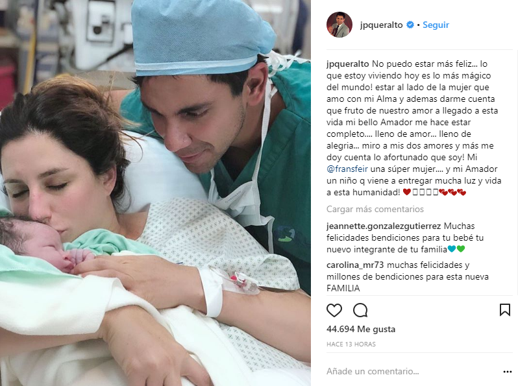Expand Cargar más comentarios
Screen dimensions: 518x386
coord(375,209)
